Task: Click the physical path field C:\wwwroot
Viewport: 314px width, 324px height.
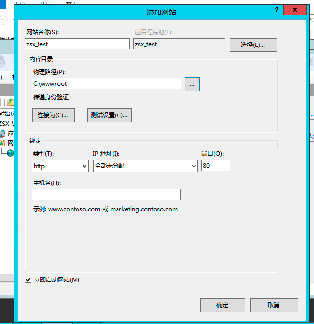Action: coord(106,84)
